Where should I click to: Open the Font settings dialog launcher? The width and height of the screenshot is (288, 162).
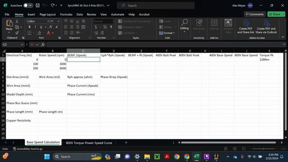tap(59, 38)
